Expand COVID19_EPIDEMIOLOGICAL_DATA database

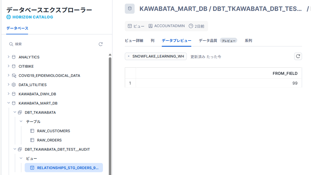click(8, 75)
